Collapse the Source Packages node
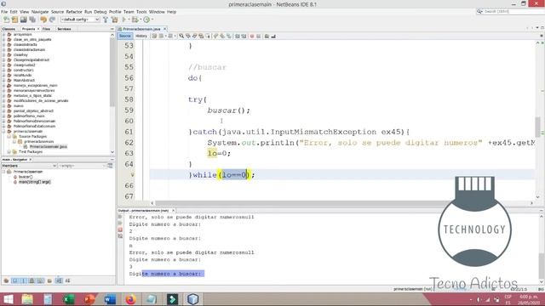The image size is (545, 306). 9,136
